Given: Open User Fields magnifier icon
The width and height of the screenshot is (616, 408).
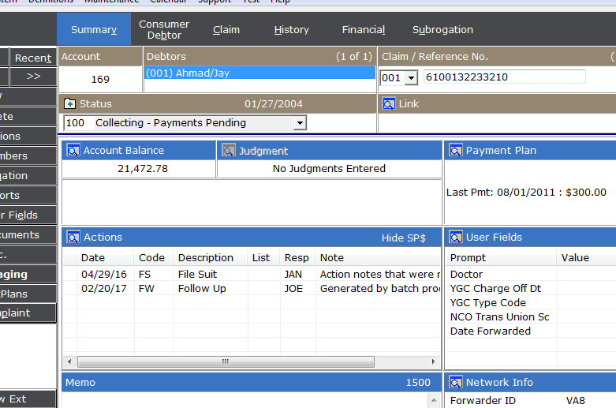Looking at the screenshot, I should pos(455,238).
